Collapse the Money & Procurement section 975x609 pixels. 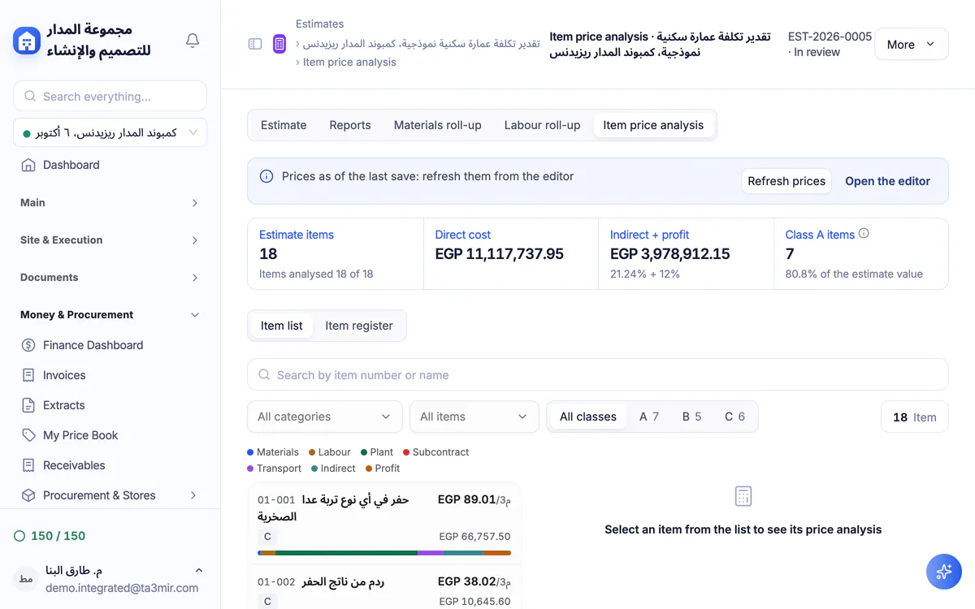coord(110,315)
